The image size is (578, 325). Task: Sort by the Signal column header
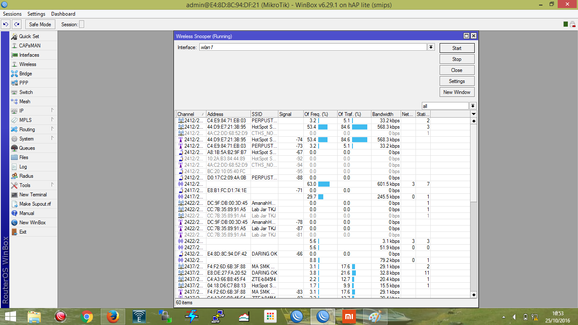tap(290, 114)
